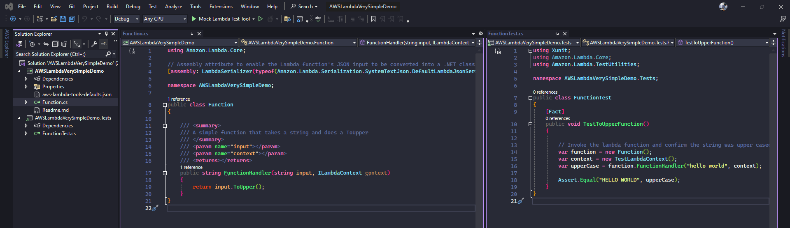Pin the FunctionTest.cs tab
Viewport: 790px width, 228px height.
(x=557, y=34)
